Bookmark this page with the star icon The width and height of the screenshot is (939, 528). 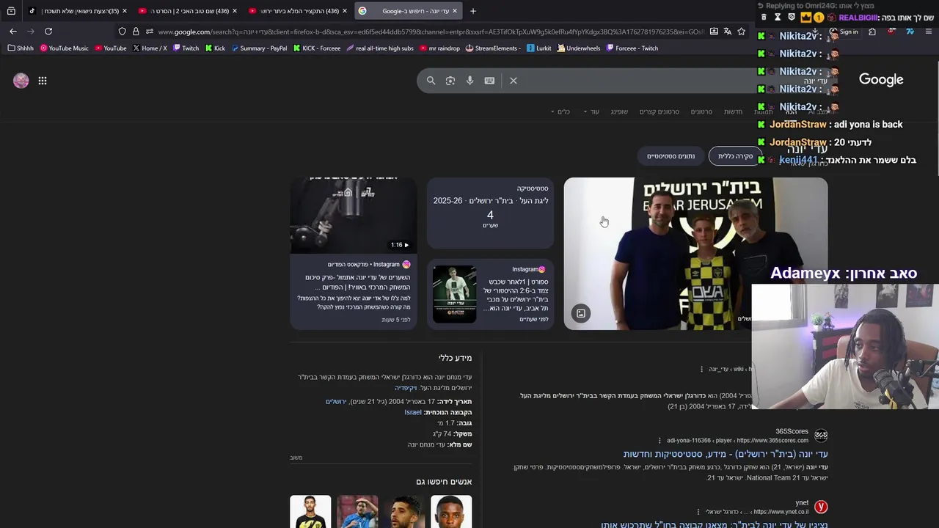[x=742, y=32]
